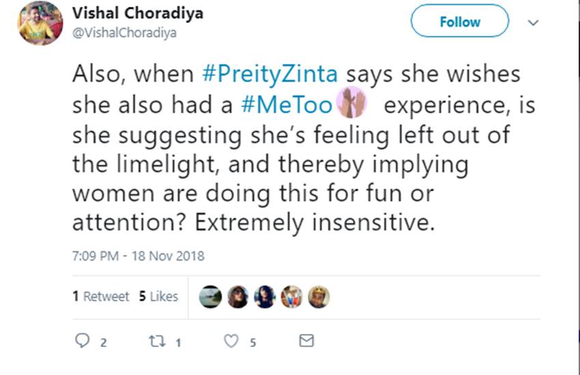Open the #MeToo hashtag link
This screenshot has height=375, width=580.
click(x=287, y=105)
